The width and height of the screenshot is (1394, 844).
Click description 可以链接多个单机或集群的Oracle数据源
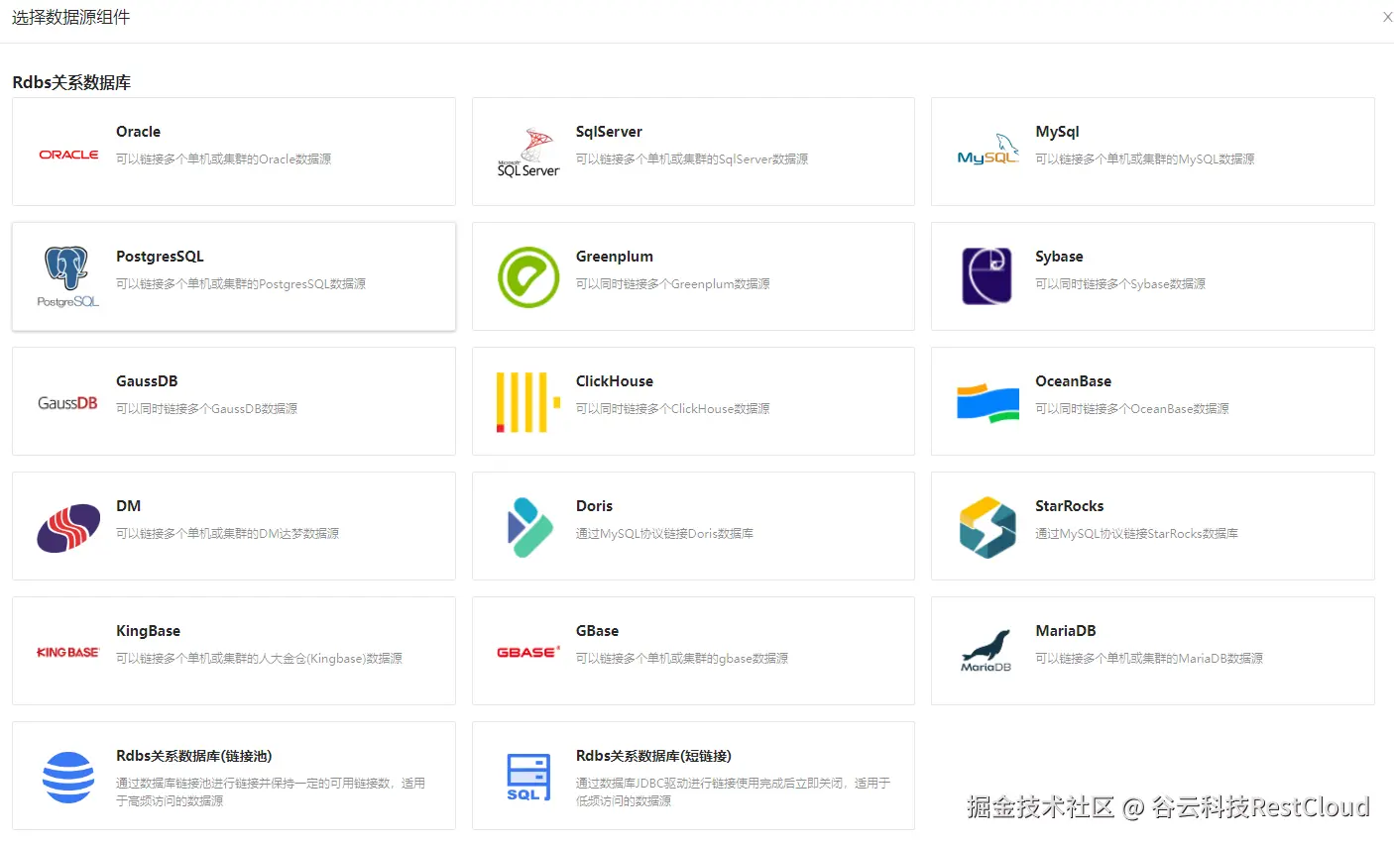click(x=223, y=159)
